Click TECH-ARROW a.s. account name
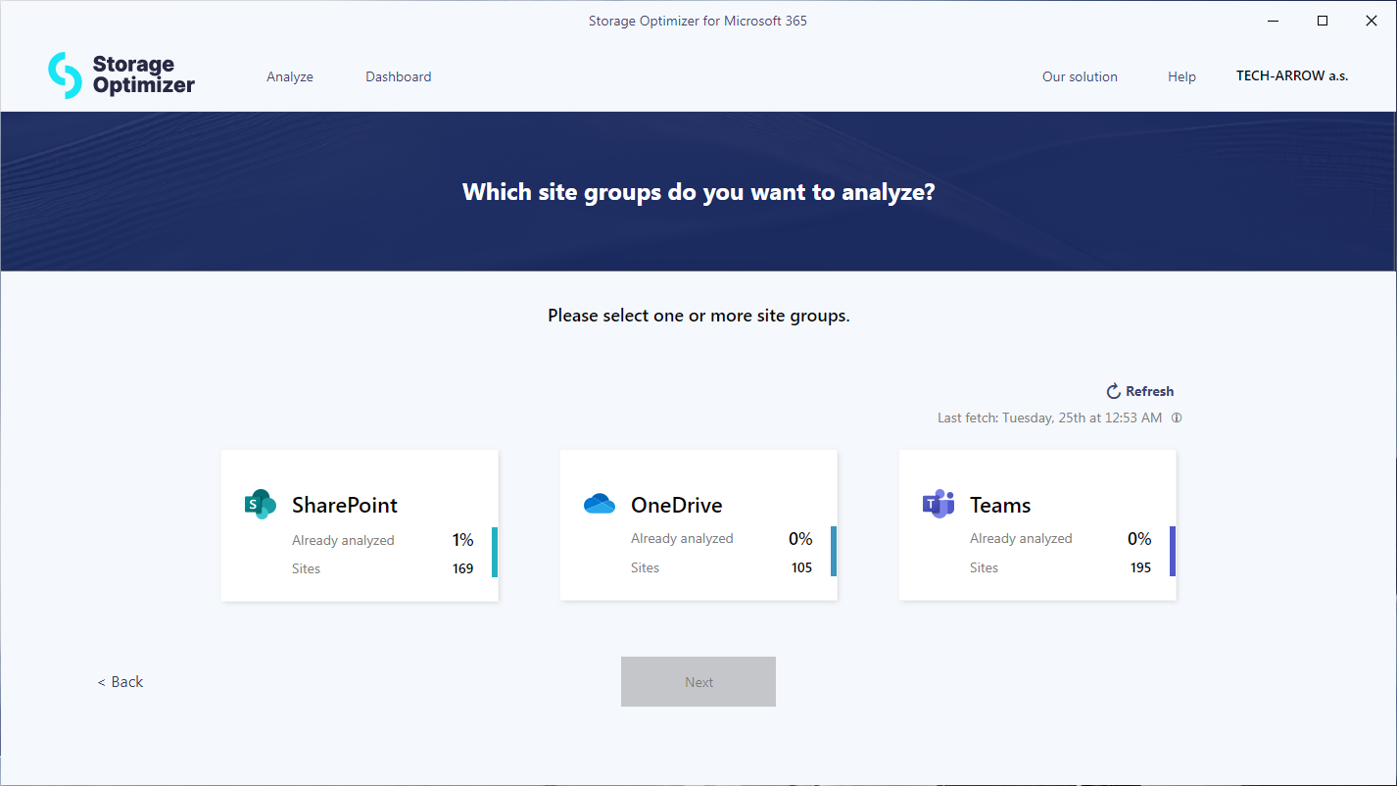1397x786 pixels. (x=1292, y=75)
